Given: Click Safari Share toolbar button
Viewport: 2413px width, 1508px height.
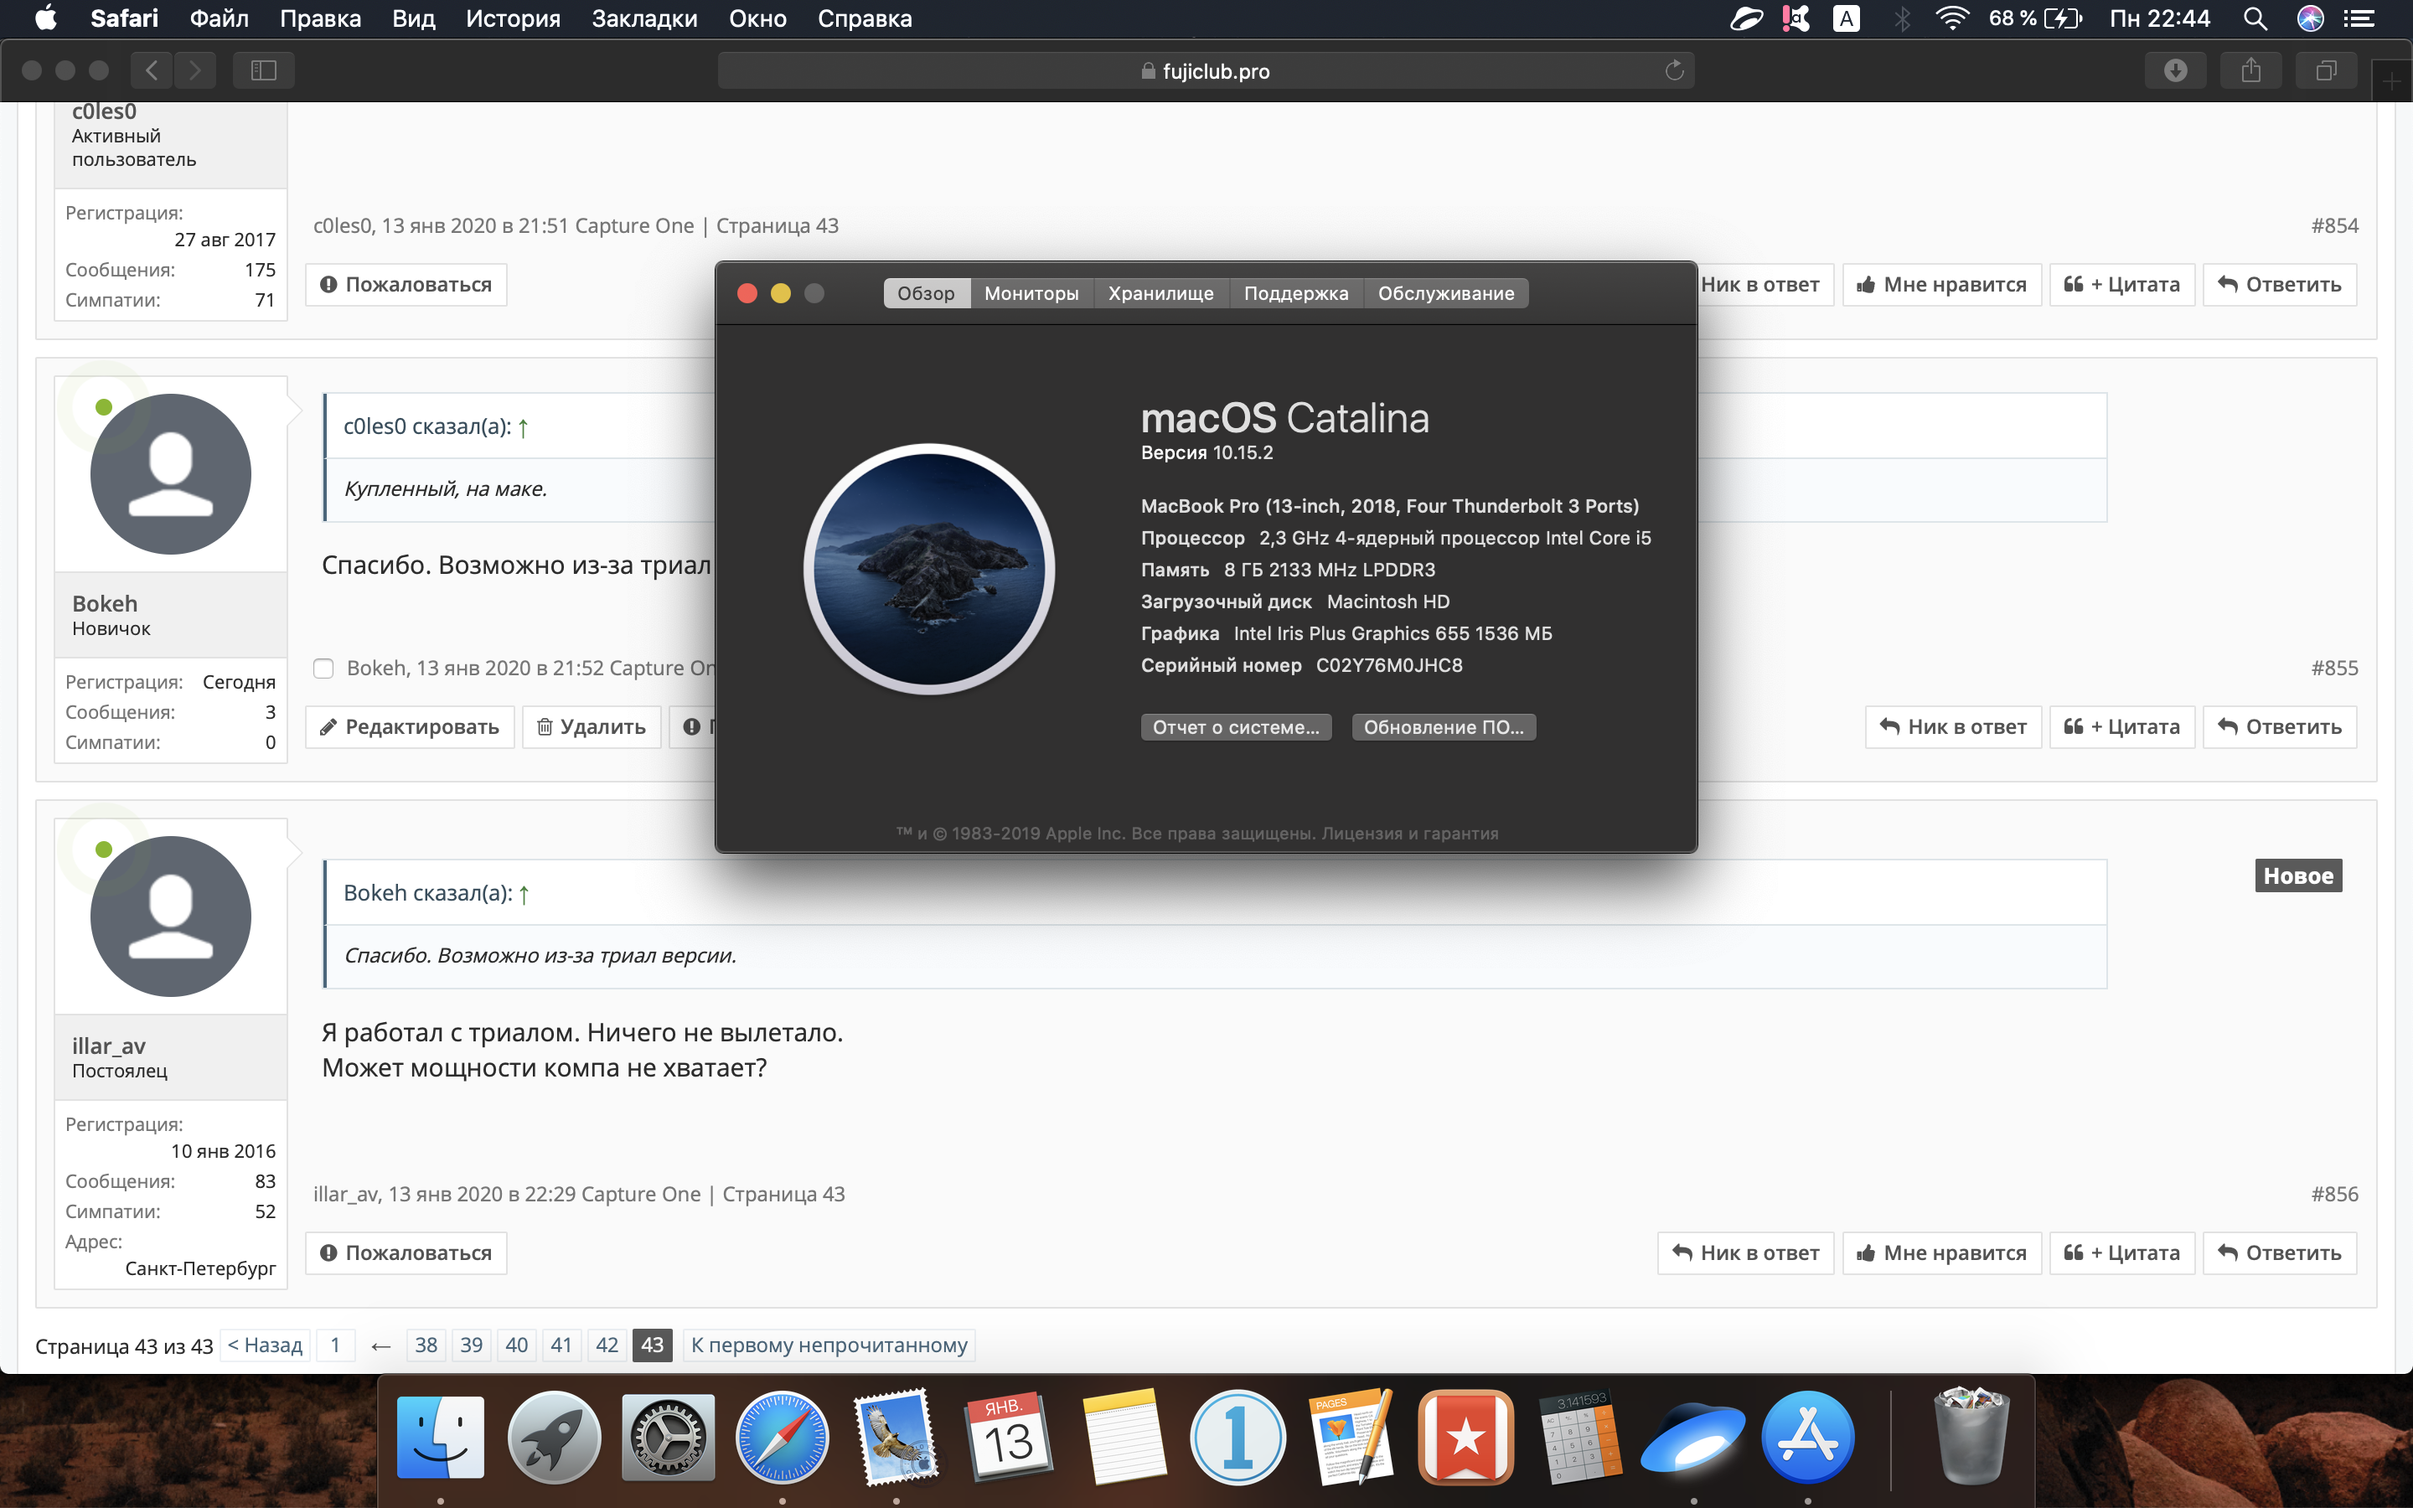Looking at the screenshot, I should tap(2250, 70).
